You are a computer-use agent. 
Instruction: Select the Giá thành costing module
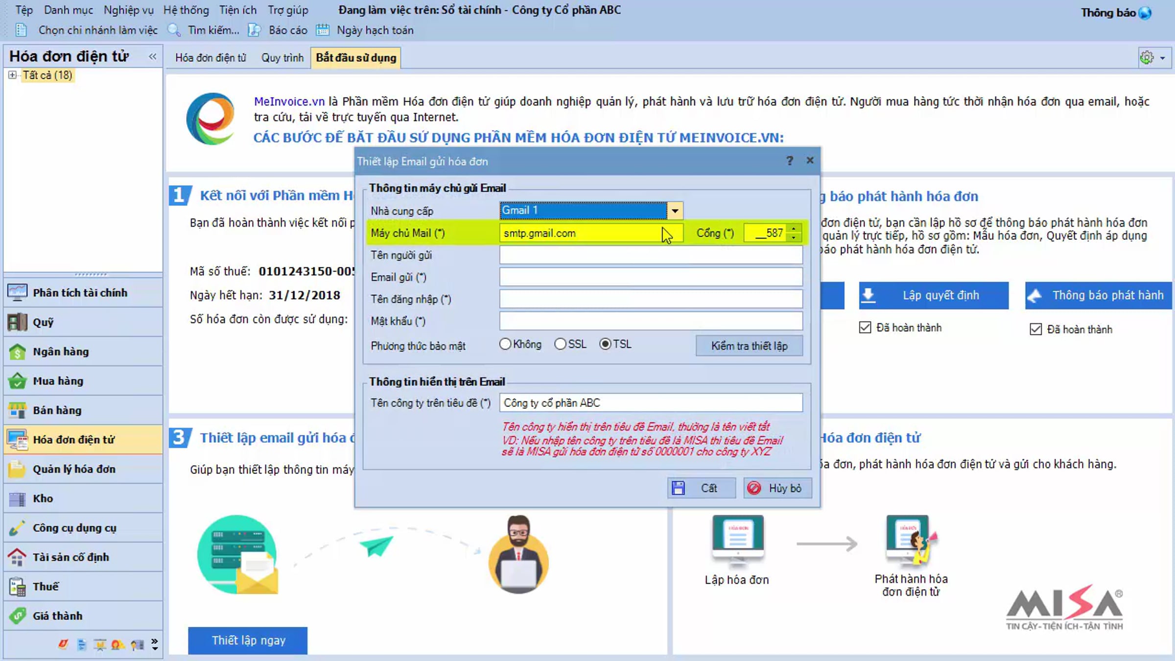pyautogui.click(x=83, y=616)
